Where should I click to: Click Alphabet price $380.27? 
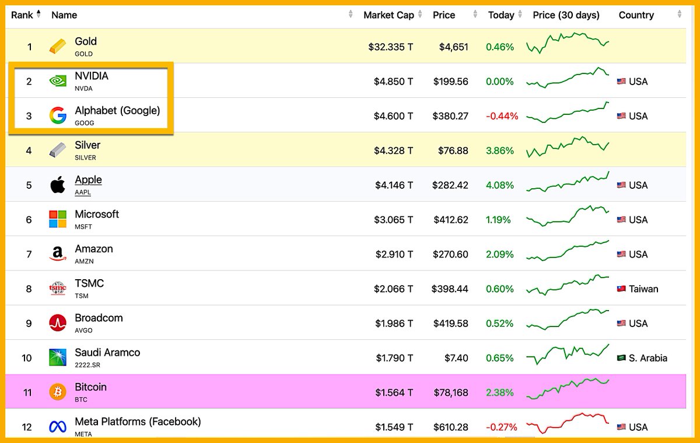point(450,116)
